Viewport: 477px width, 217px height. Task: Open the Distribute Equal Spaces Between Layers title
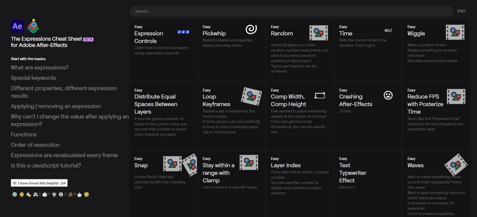pyautogui.click(x=156, y=104)
